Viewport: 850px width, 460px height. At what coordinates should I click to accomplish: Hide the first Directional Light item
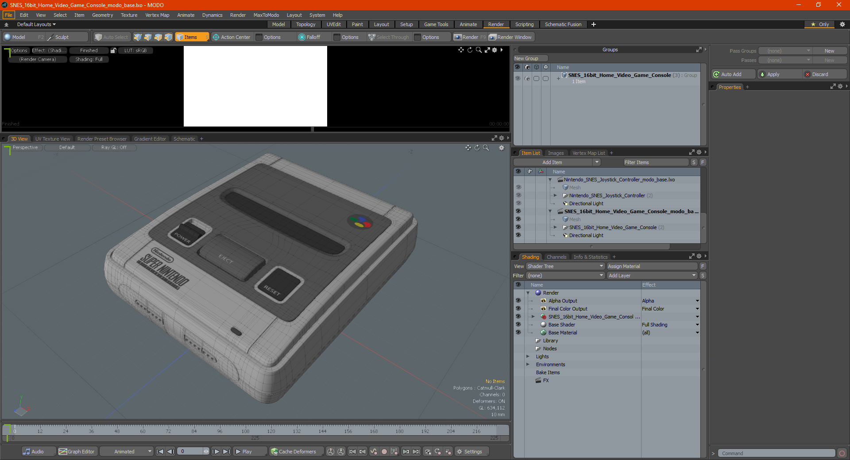[518, 203]
